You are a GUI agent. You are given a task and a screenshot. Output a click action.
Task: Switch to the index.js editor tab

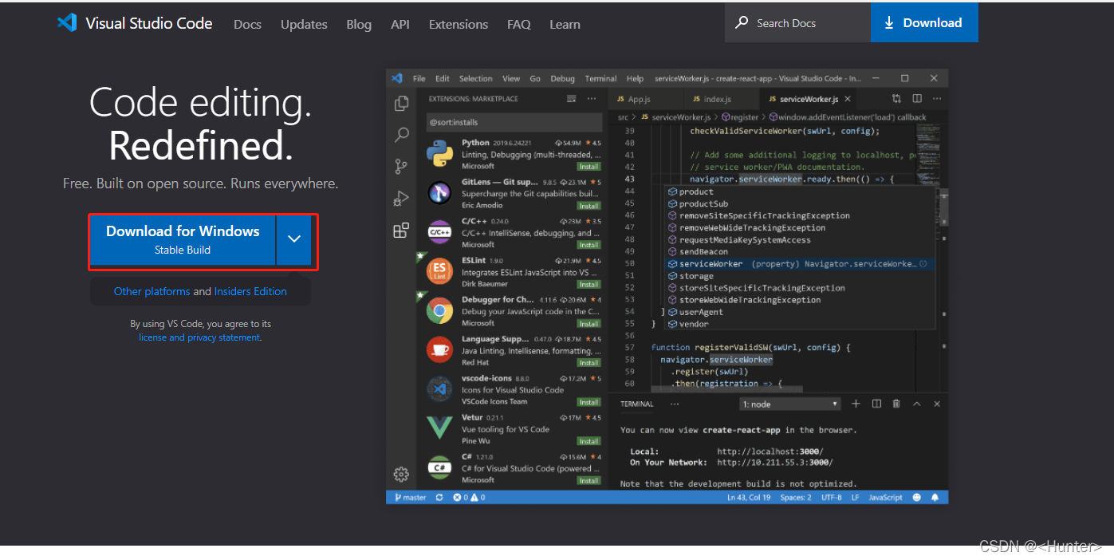pos(722,99)
